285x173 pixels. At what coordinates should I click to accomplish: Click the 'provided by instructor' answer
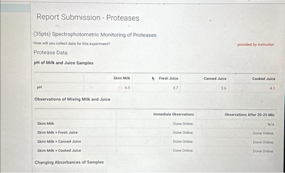click(256, 44)
